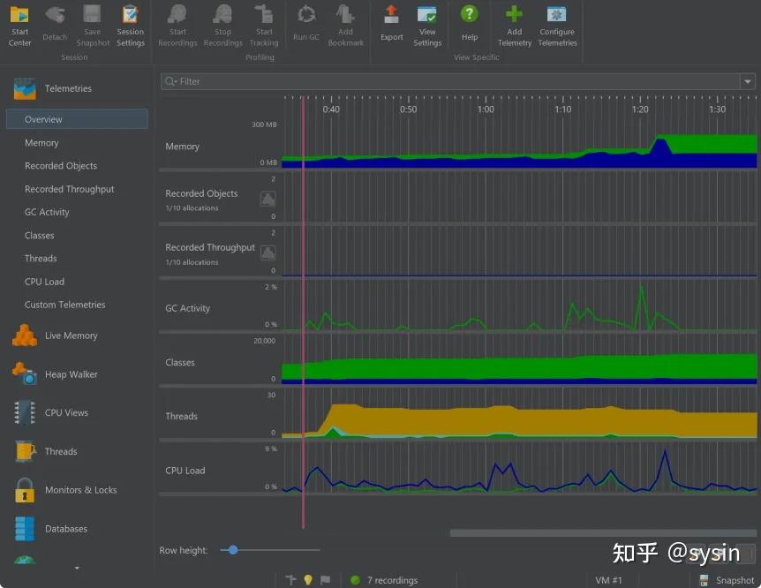This screenshot has width=761, height=588.
Task: Open the CPU Load telemetry page
Action: click(44, 281)
